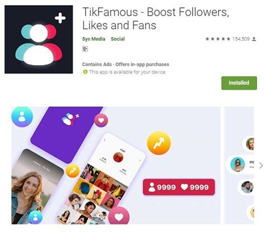This screenshot has height=233, width=265.
Task: Open the first promotional screenshot
Action: pos(116,165)
